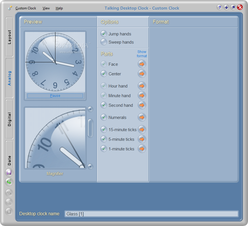The height and width of the screenshot is (226, 248).
Task: Toggle the Face part checkbox
Action: click(104, 64)
